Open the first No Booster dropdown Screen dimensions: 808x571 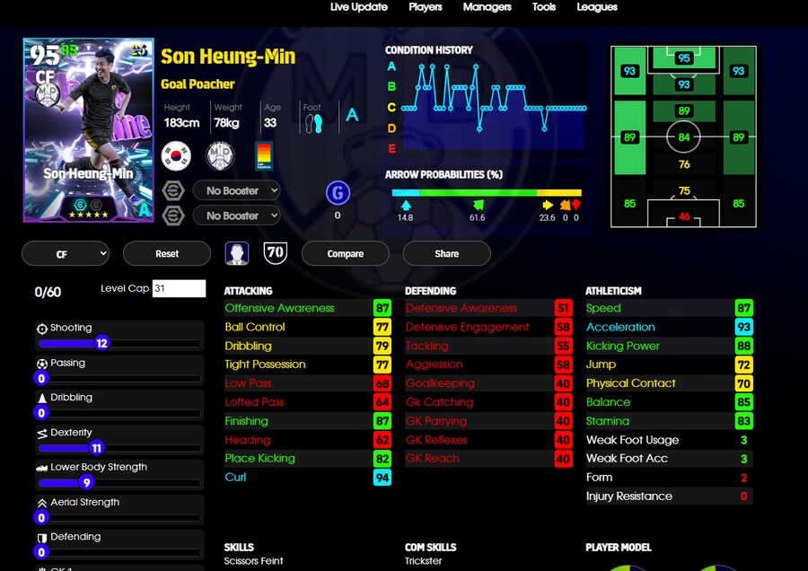click(242, 190)
